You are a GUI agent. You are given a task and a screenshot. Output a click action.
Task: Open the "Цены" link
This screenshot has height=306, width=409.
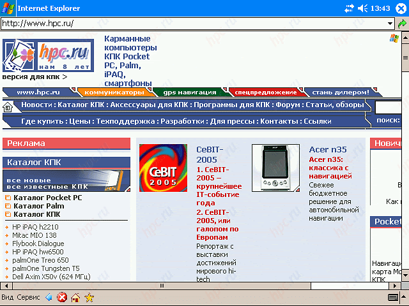[80, 121]
